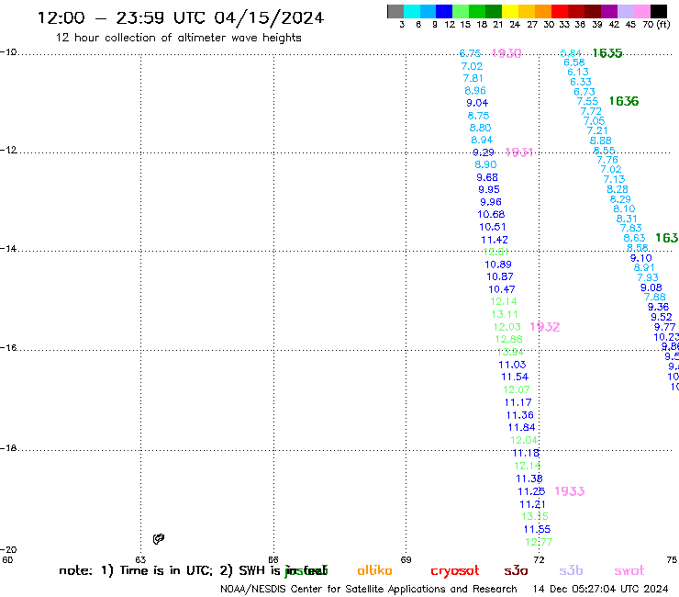Click the cyan 6 ft legend swatch
The height and width of the screenshot is (597, 679).
(411, 11)
